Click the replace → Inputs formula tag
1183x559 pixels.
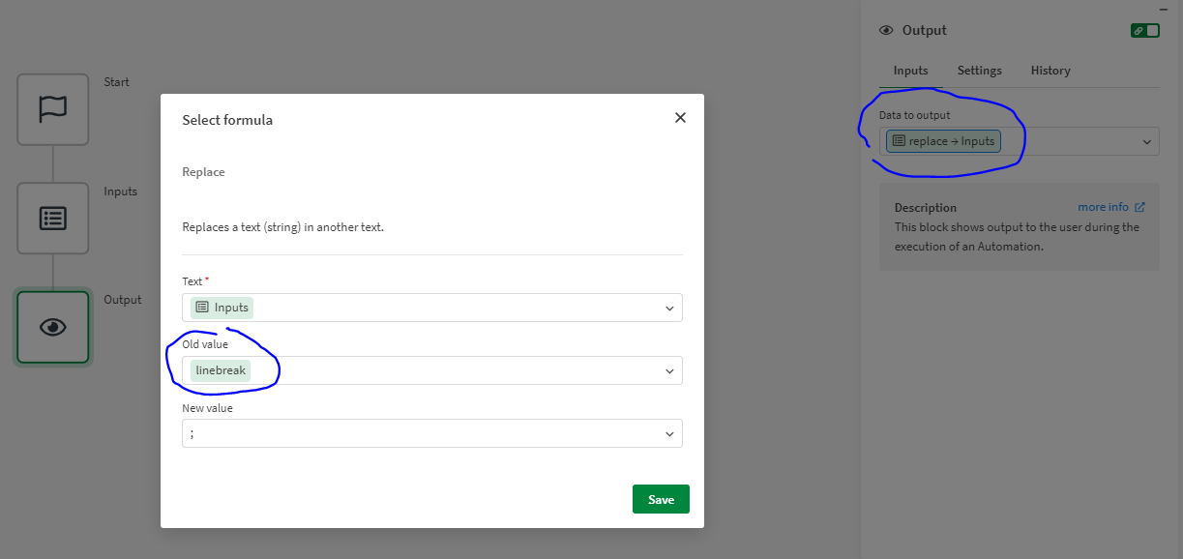(943, 141)
